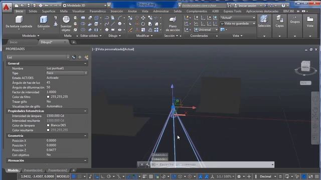The width and height of the screenshot is (321, 180).
Task: Select the Line tool in Dibujo panel
Action: [113, 24]
